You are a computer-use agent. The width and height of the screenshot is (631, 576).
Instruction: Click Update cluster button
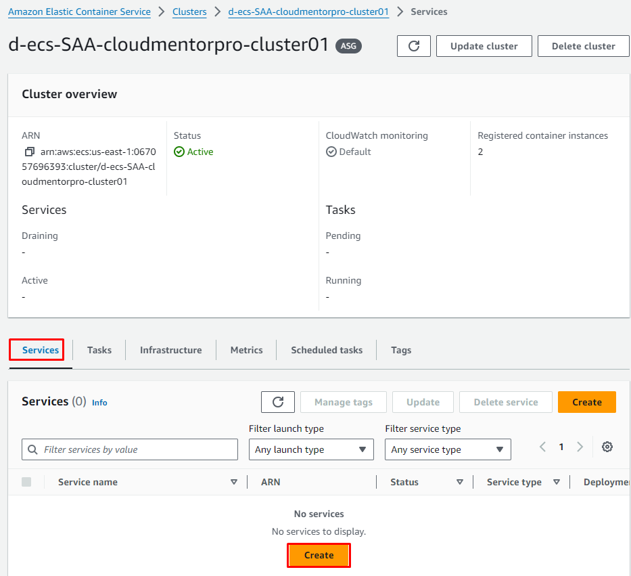[x=484, y=46]
